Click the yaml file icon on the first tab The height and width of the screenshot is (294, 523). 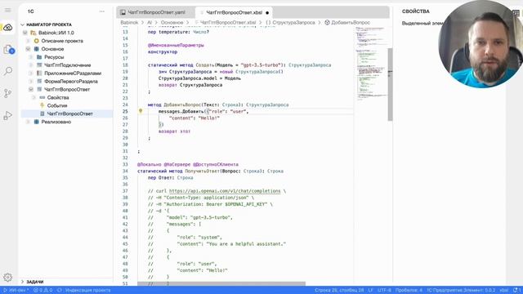point(123,12)
